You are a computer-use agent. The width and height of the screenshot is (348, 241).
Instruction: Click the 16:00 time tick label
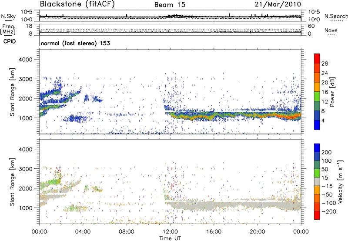(214, 232)
